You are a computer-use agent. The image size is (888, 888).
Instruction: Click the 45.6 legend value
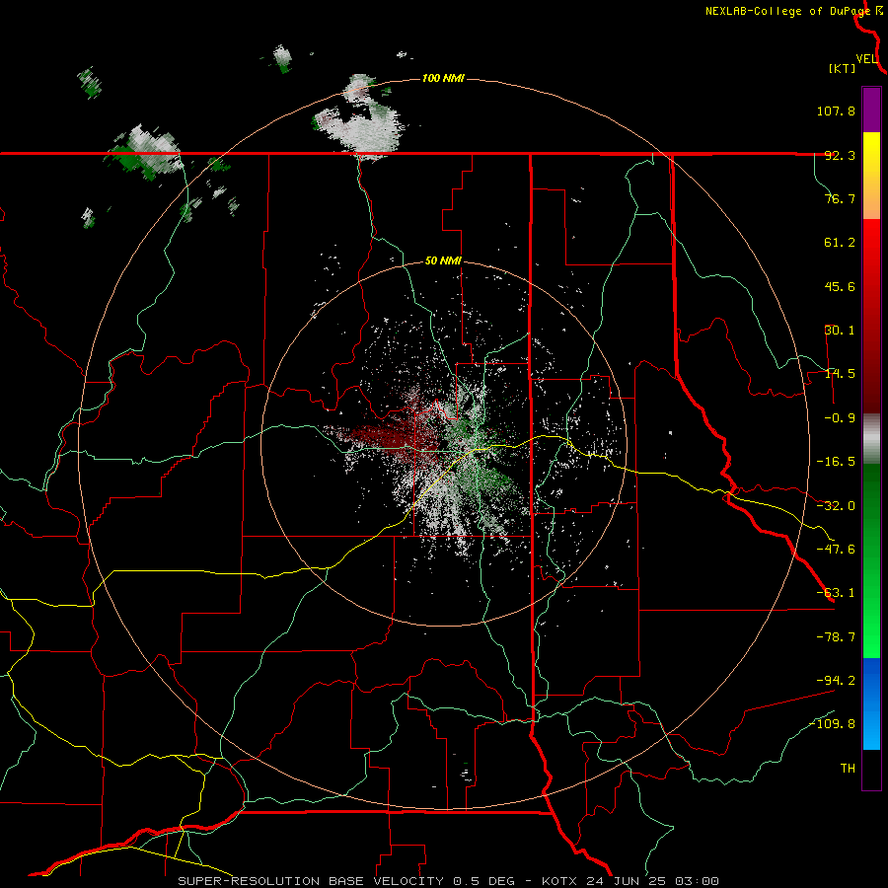[840, 286]
